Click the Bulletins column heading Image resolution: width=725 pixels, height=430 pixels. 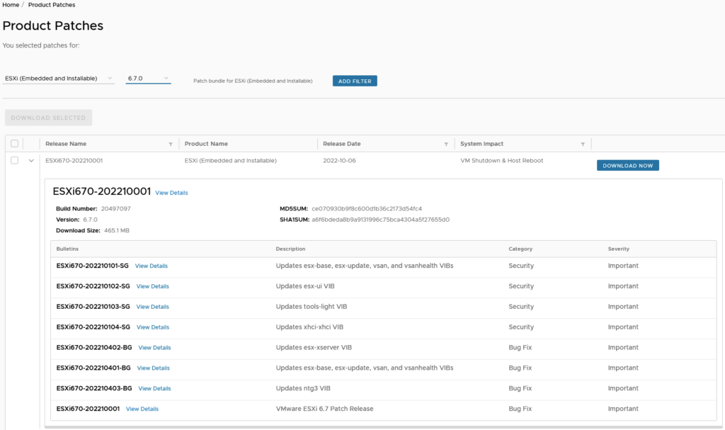click(67, 249)
